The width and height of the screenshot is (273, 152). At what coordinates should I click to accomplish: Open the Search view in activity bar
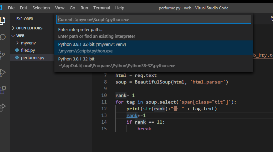click(x=3, y=37)
